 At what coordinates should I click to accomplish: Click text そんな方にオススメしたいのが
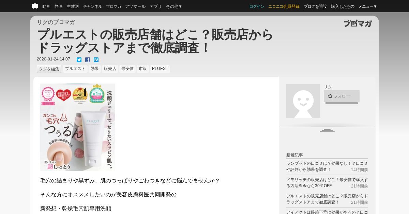point(108,195)
